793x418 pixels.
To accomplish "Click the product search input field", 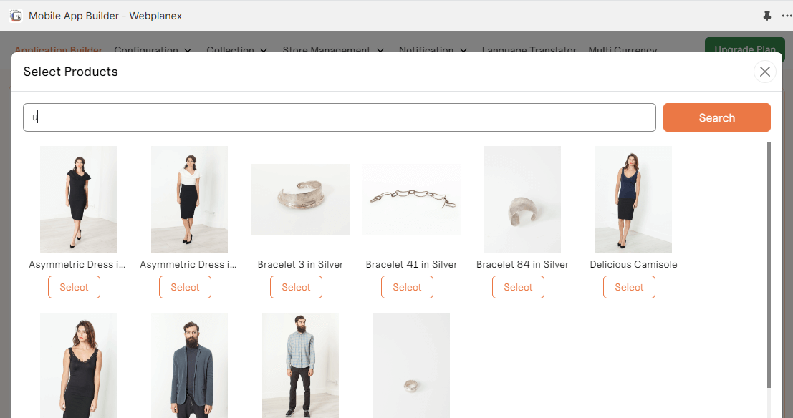I will coord(339,117).
